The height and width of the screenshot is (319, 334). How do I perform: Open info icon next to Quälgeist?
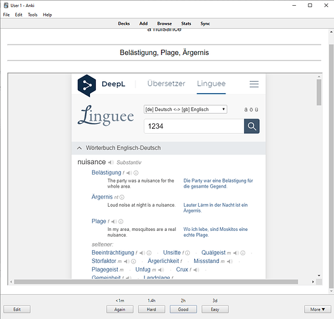[x=243, y=253]
